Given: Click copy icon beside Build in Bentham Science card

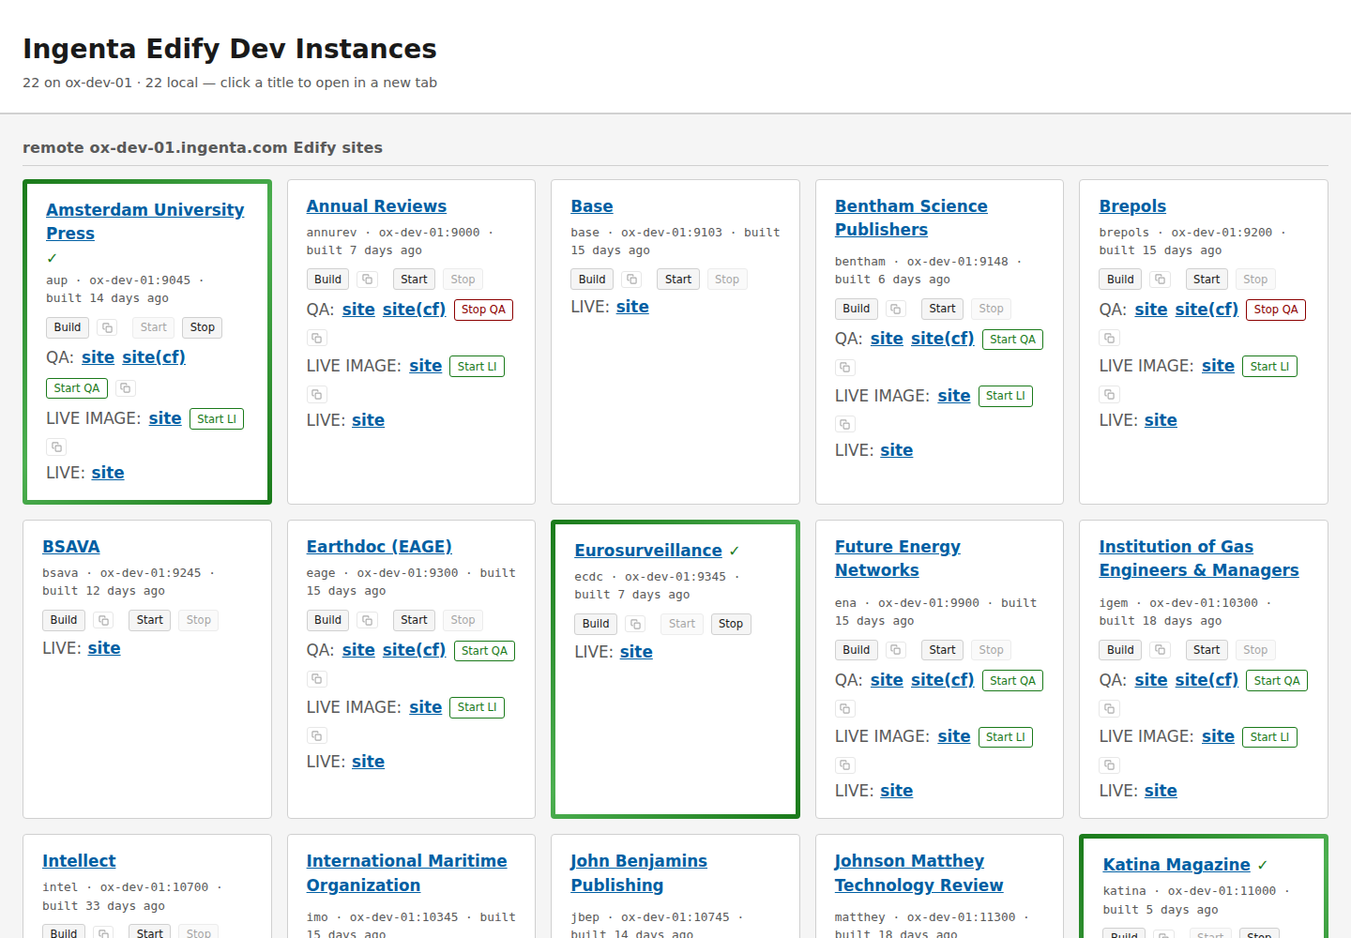Looking at the screenshot, I should [x=896, y=309].
